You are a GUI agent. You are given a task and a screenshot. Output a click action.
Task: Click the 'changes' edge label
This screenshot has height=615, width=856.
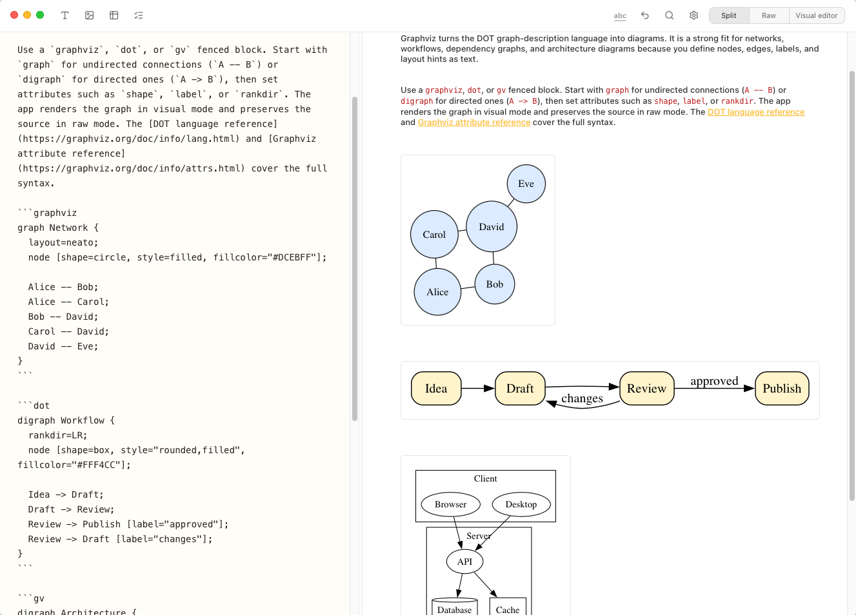click(582, 398)
